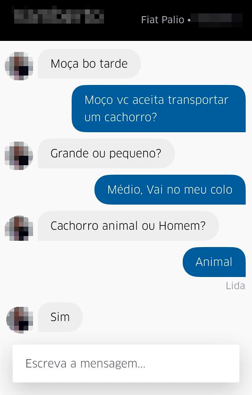The height and width of the screenshot is (395, 252).
Task: Open the avatar next to "Grande ou pequeno?"
Action: 19,156
